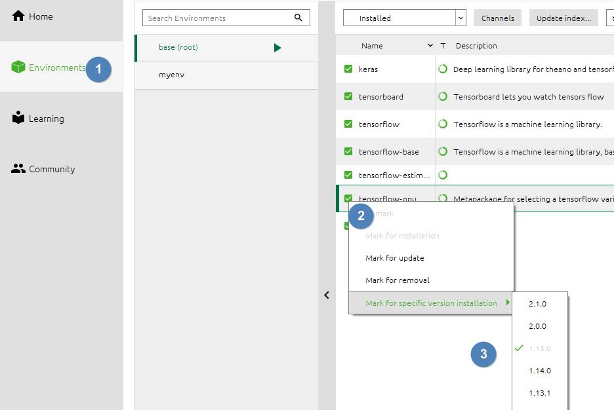Choose Mark for update in context menu
This screenshot has height=410, width=614.
[395, 258]
